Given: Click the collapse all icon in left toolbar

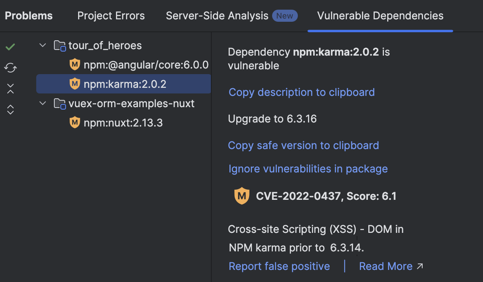Looking at the screenshot, I should tap(10, 88).
